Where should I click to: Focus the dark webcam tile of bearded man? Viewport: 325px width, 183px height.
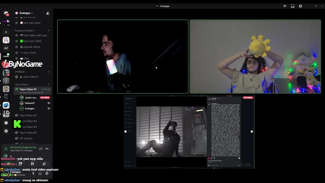123,57
